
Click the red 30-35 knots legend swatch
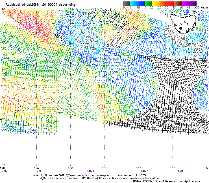pos(171,3)
